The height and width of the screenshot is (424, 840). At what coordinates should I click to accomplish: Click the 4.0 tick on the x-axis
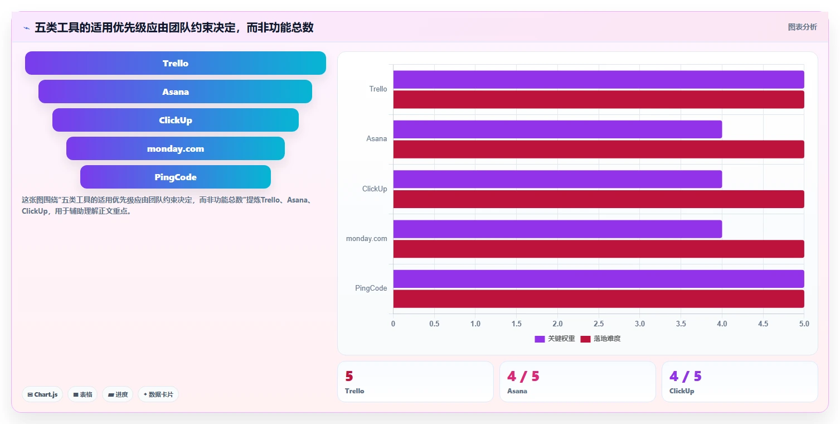pyautogui.click(x=722, y=324)
